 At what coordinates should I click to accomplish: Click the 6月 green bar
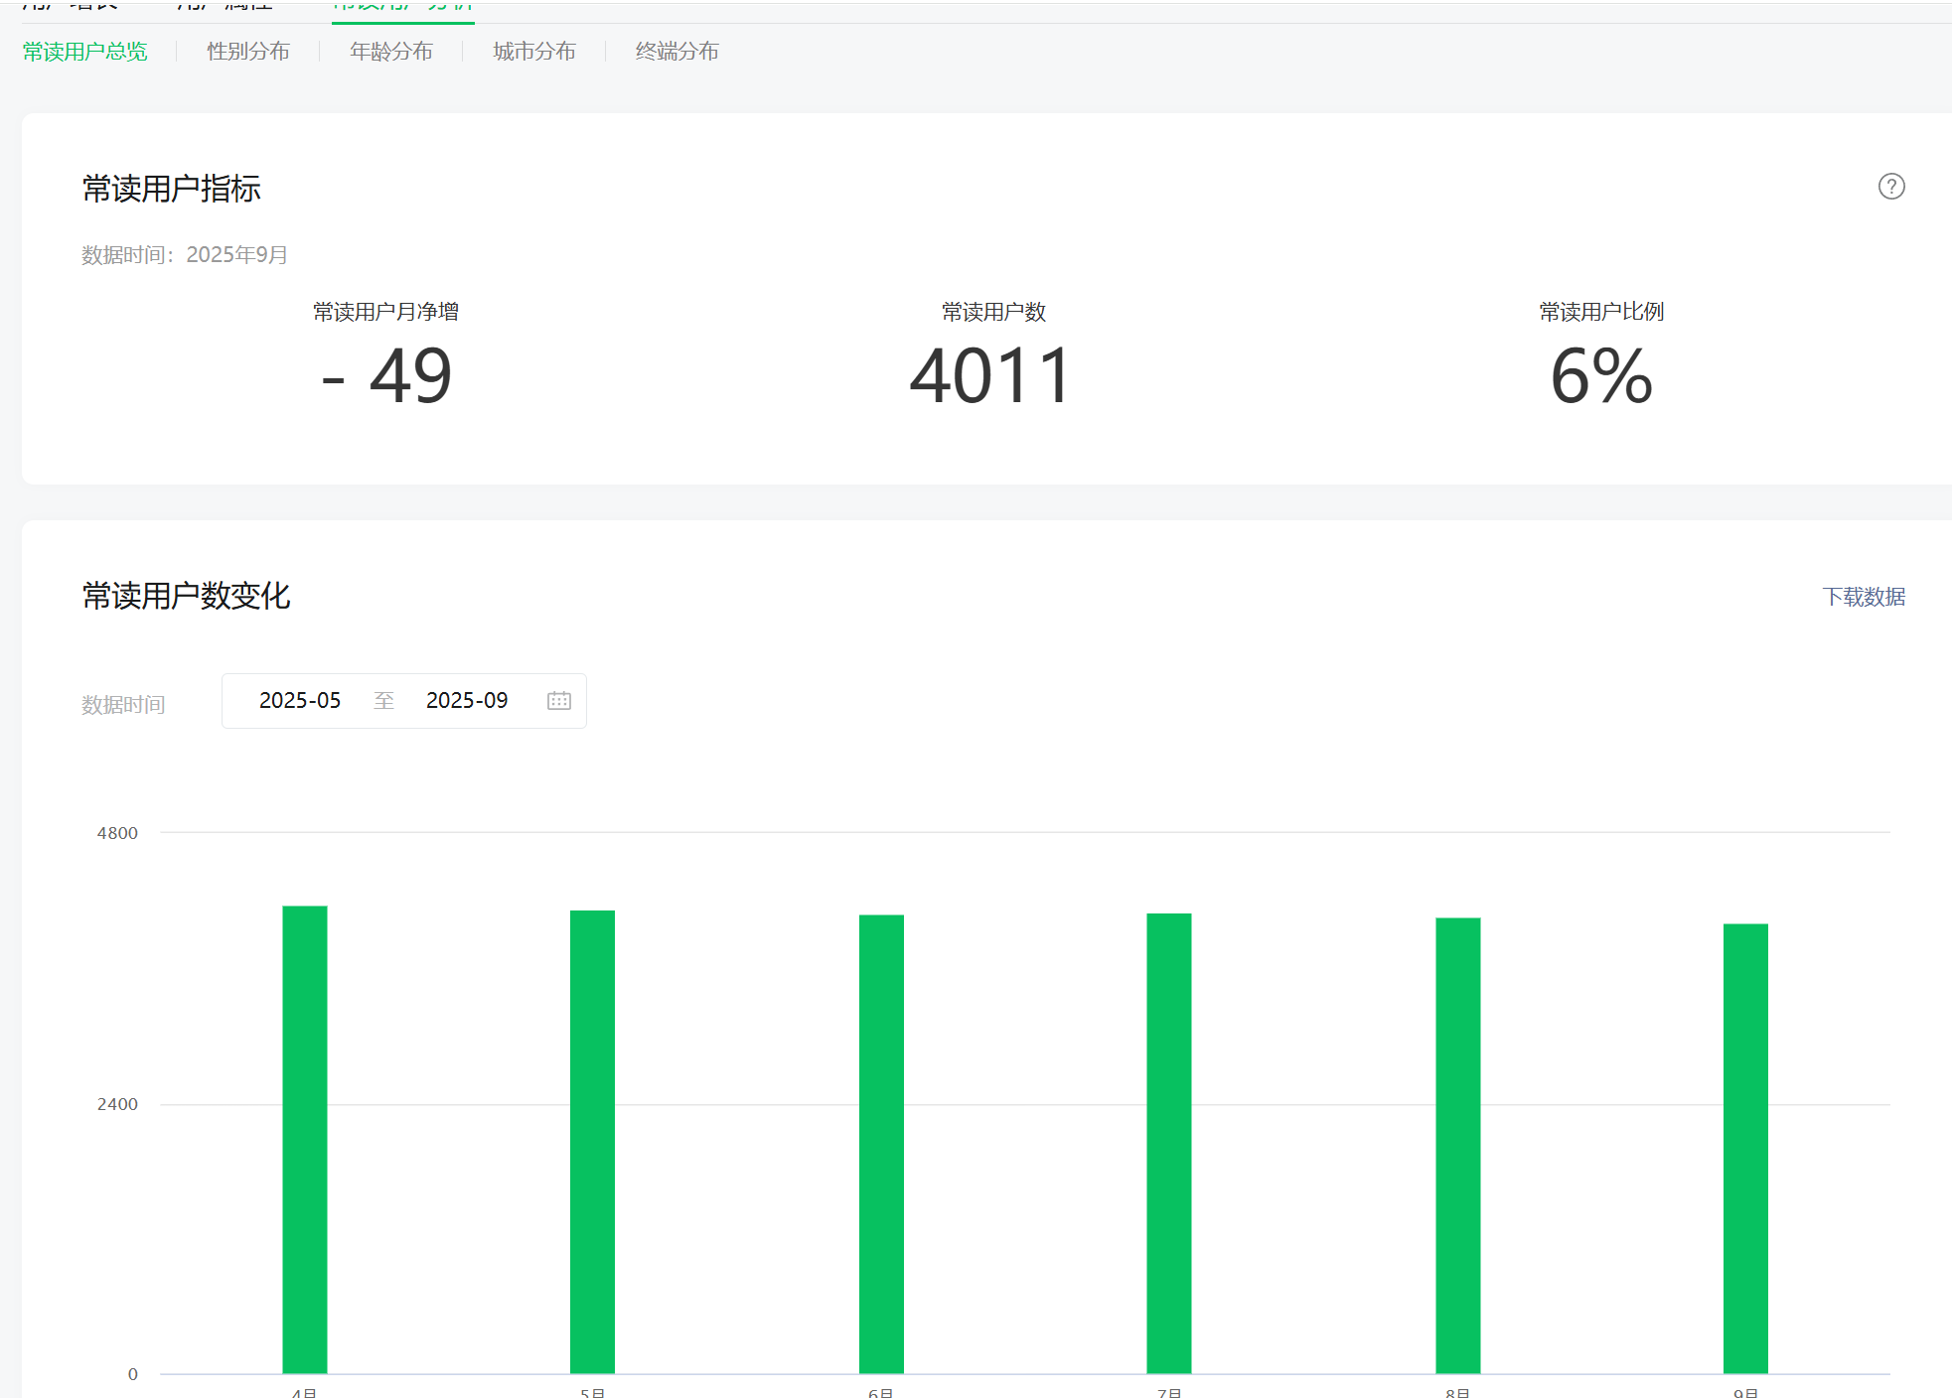pyautogui.click(x=881, y=1144)
